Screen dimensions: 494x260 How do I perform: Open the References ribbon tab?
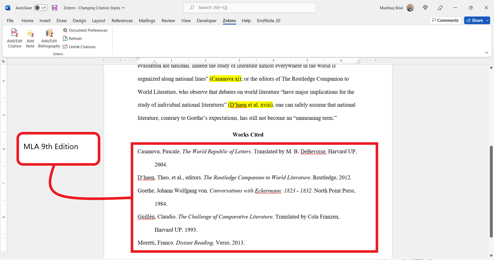(x=122, y=21)
